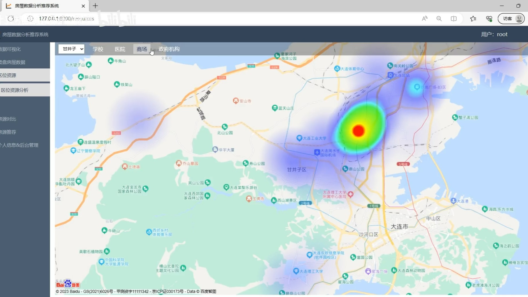The height and width of the screenshot is (297, 528).
Task: Select the 医院 filter tab
Action: (x=120, y=49)
